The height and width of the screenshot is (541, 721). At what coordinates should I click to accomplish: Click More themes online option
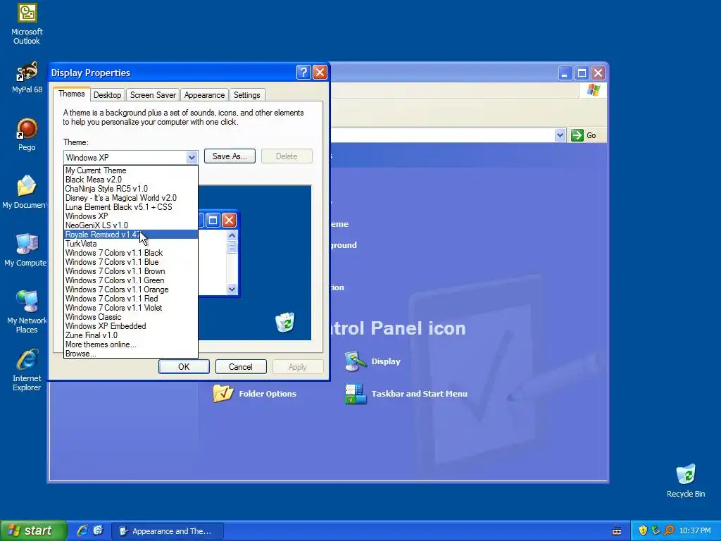(x=131, y=344)
